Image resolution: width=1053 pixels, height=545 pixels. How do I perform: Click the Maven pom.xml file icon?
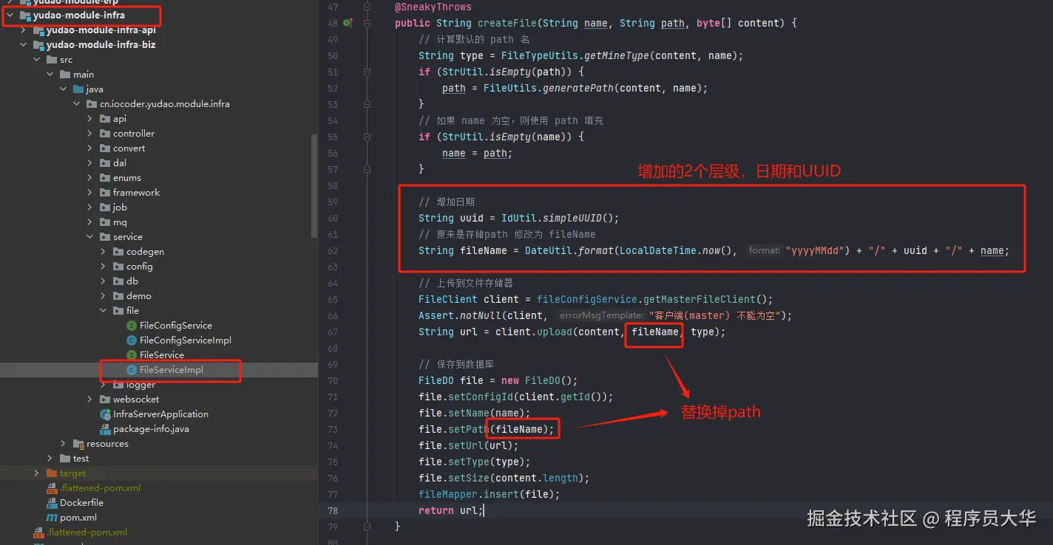point(52,518)
